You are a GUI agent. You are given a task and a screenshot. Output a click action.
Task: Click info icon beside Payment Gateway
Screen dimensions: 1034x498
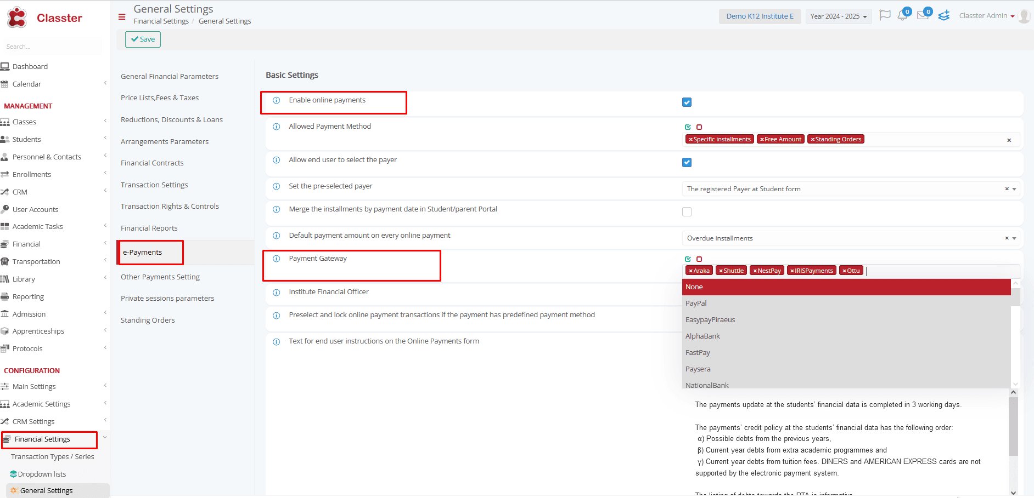tap(277, 259)
